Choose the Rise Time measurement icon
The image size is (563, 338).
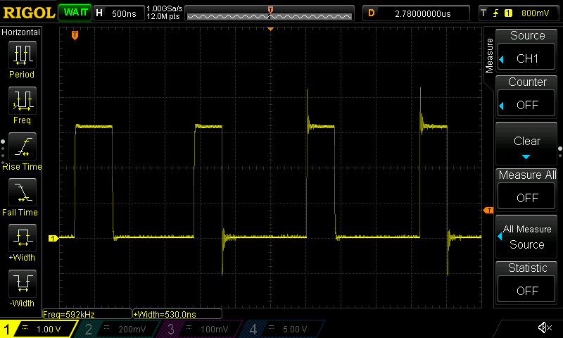(x=21, y=147)
